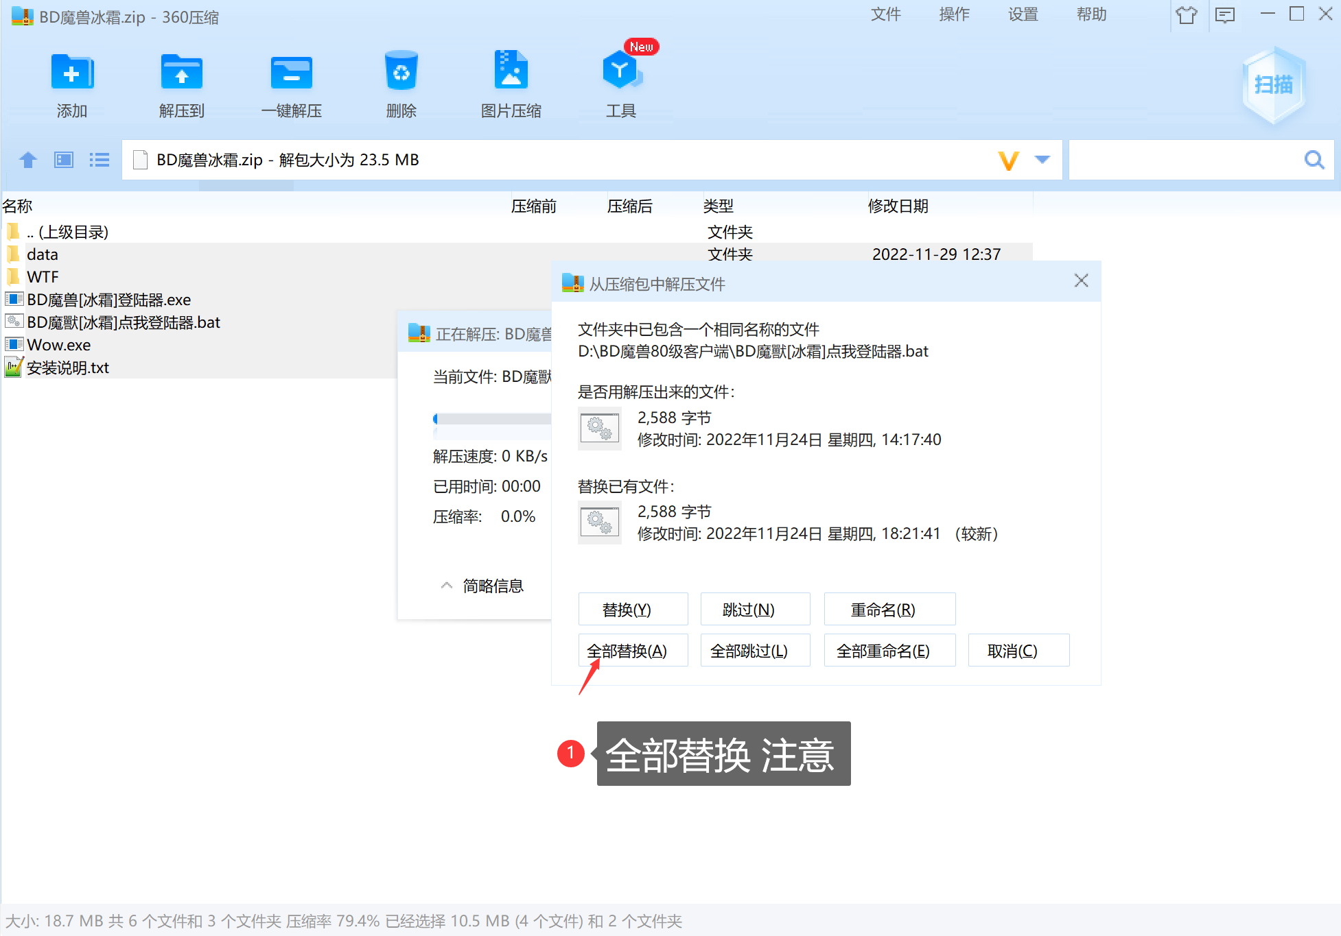
Task: Go up one directory level arrow
Action: pos(28,160)
